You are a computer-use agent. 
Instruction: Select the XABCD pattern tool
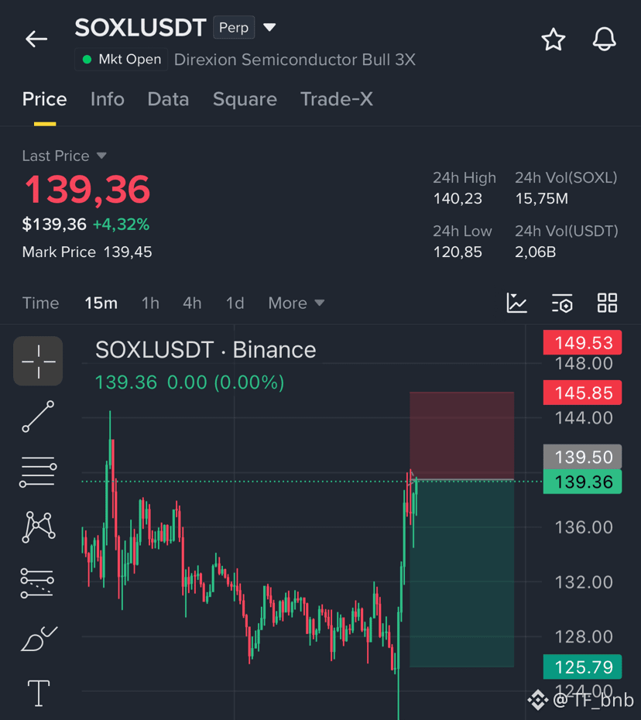coord(39,526)
